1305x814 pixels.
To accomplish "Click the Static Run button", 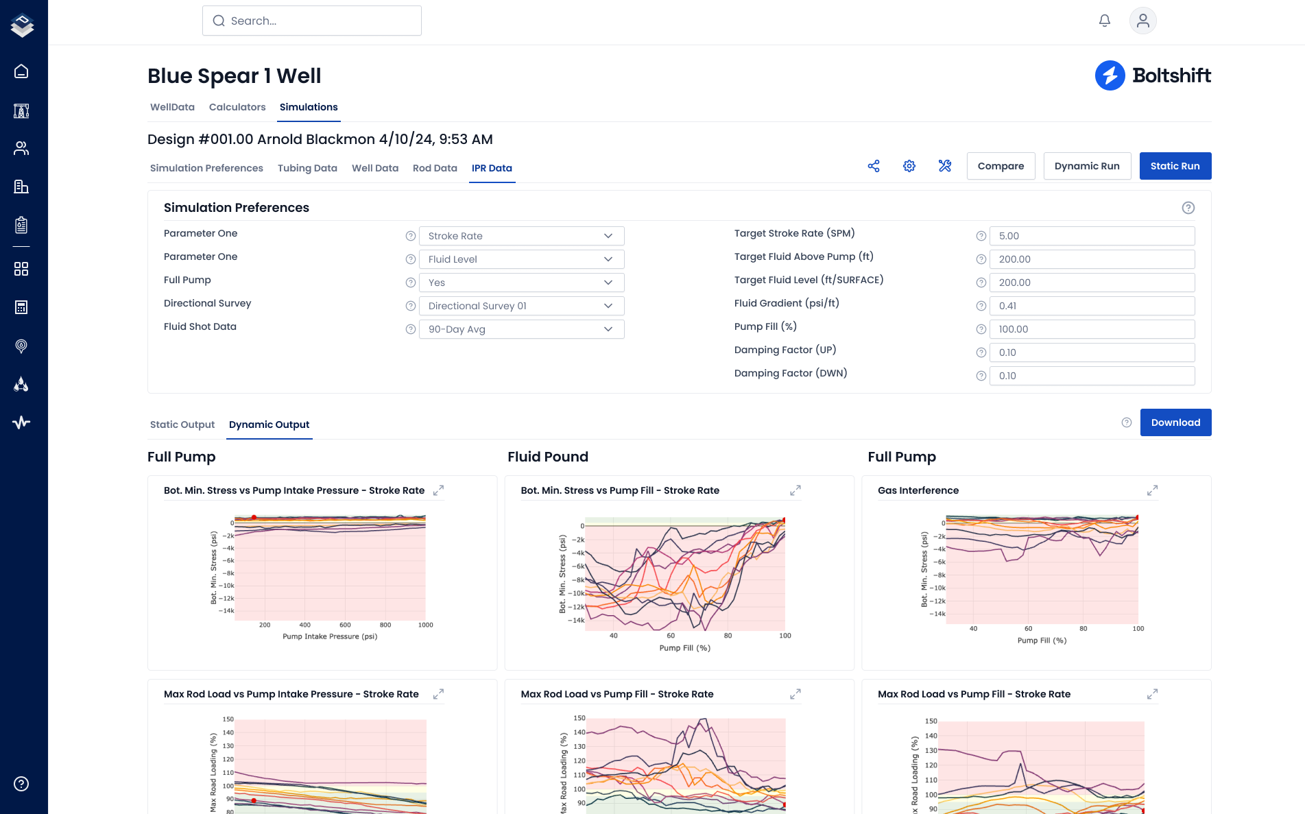I will click(x=1175, y=166).
